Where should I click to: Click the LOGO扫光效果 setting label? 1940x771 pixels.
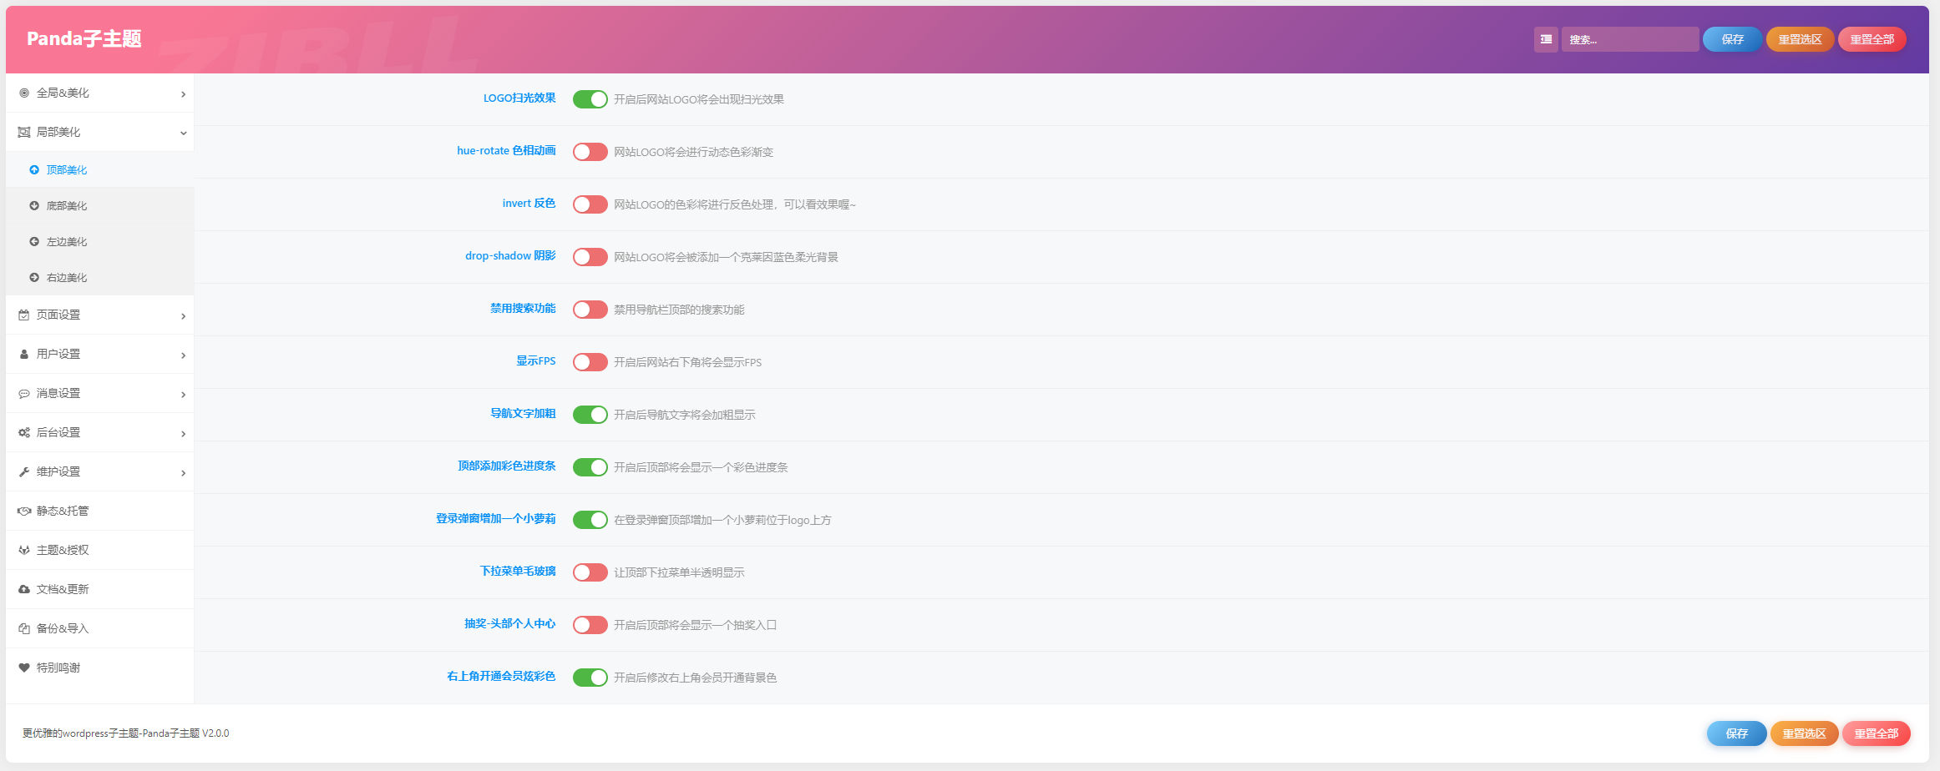[519, 98]
